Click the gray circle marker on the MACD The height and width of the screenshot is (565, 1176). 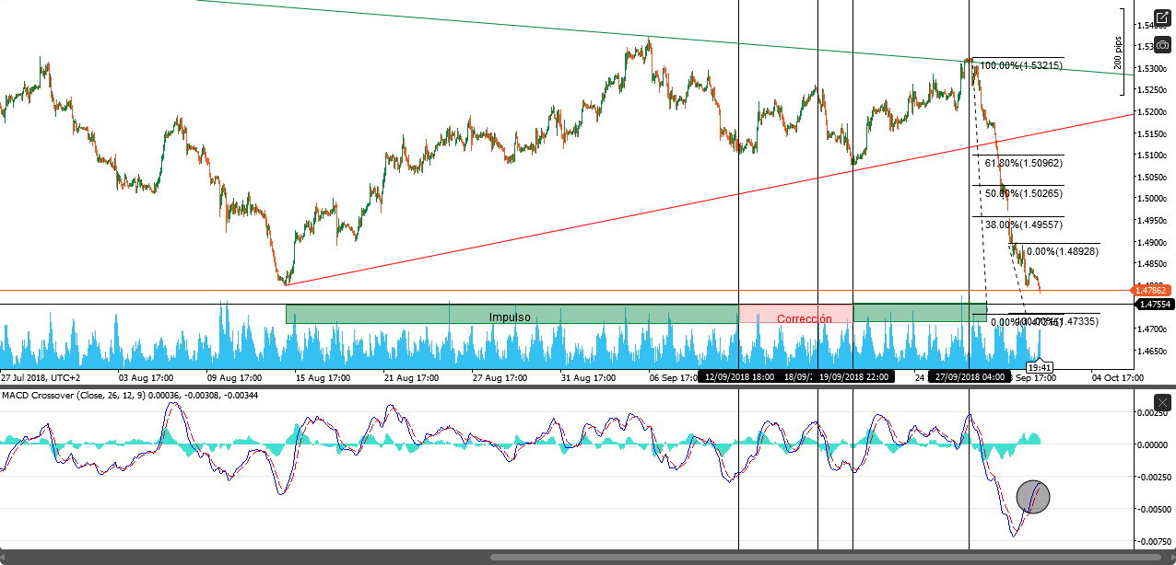(x=1033, y=497)
